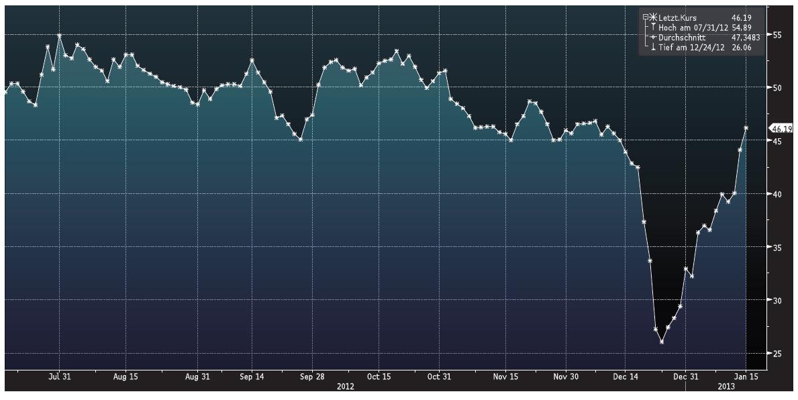Click the 47.3483 average value

pos(746,38)
